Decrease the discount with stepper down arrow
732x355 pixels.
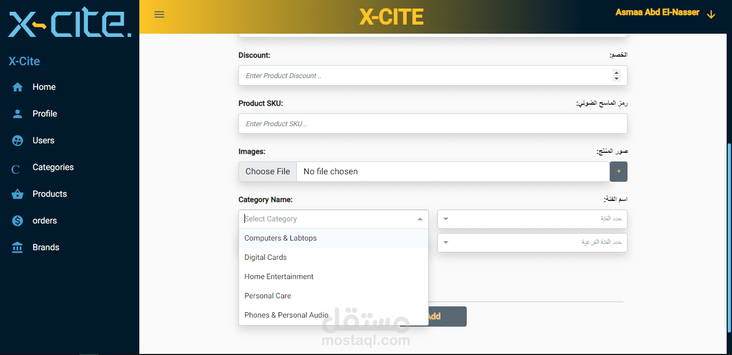tap(616, 79)
